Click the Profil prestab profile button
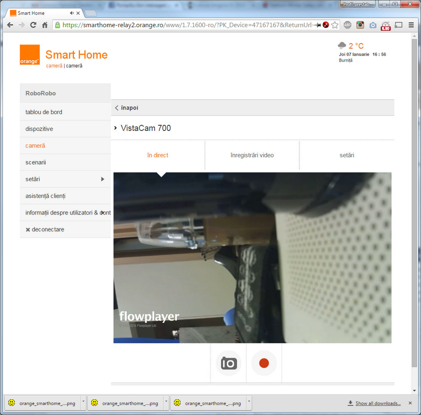The image size is (421, 415). click(358, 4)
